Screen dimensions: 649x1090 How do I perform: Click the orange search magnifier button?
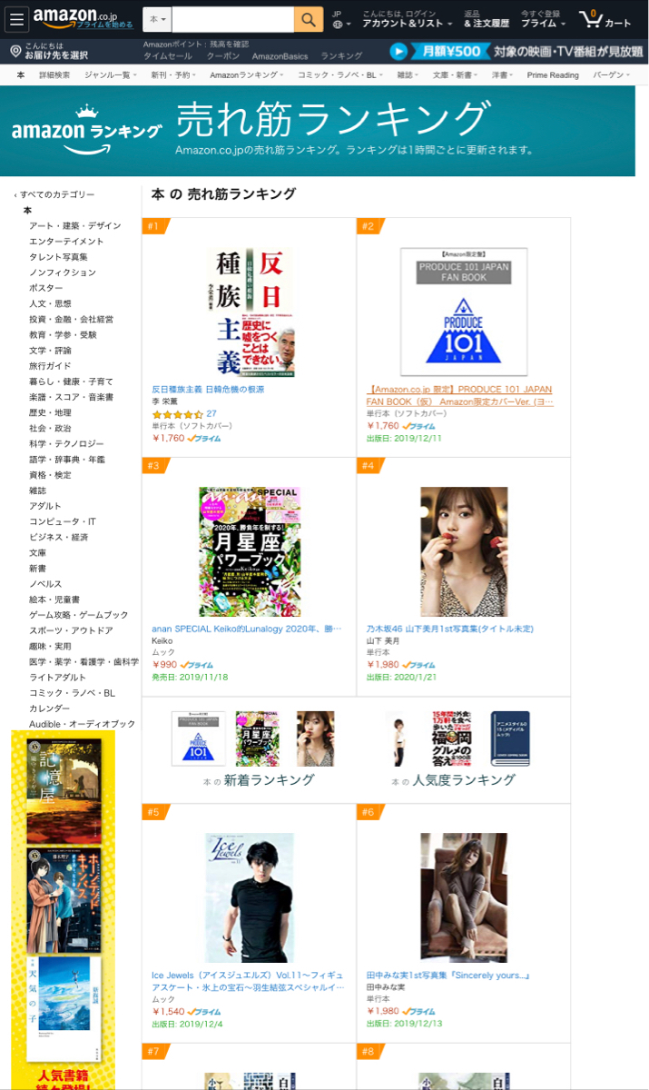point(309,19)
